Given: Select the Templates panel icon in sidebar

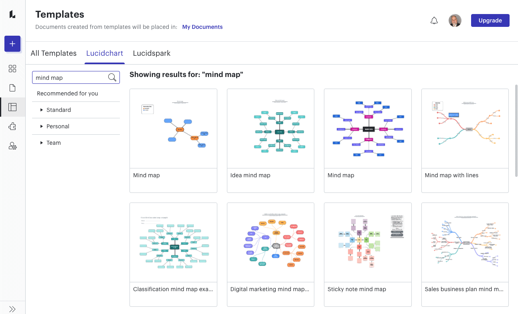Looking at the screenshot, I should pos(12,107).
